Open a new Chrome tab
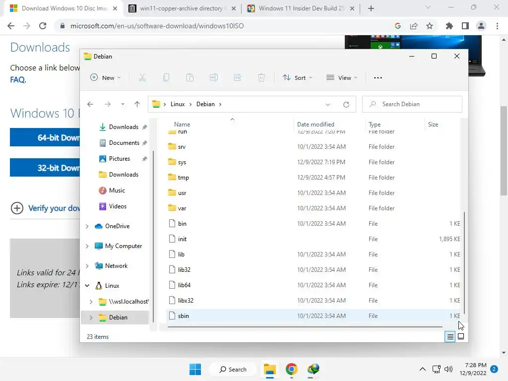The width and height of the screenshot is (508, 381). coord(371,8)
